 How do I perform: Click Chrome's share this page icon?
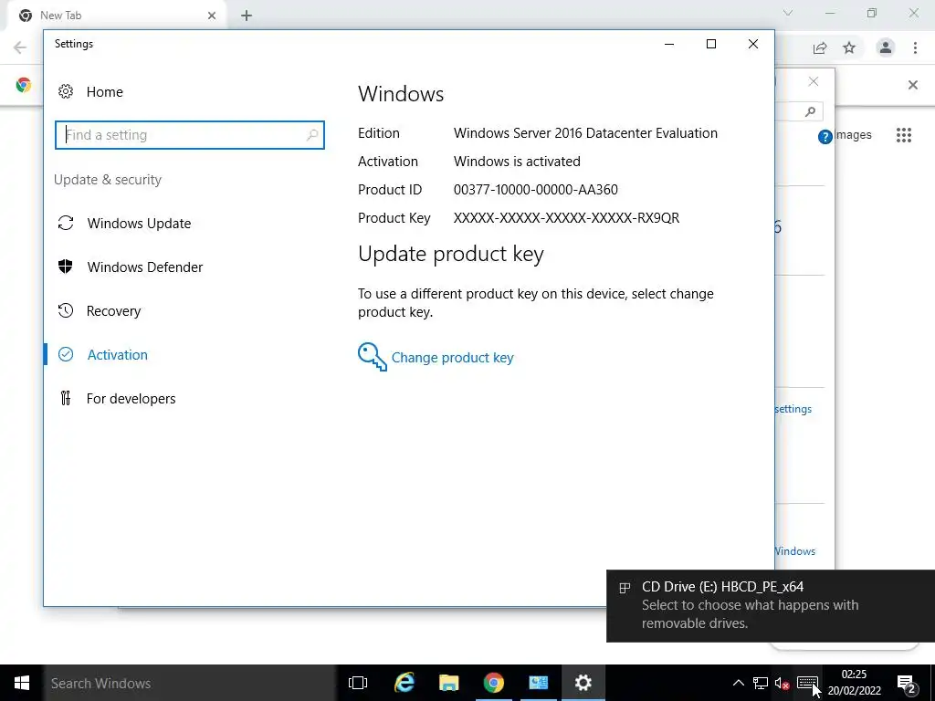pos(820,47)
